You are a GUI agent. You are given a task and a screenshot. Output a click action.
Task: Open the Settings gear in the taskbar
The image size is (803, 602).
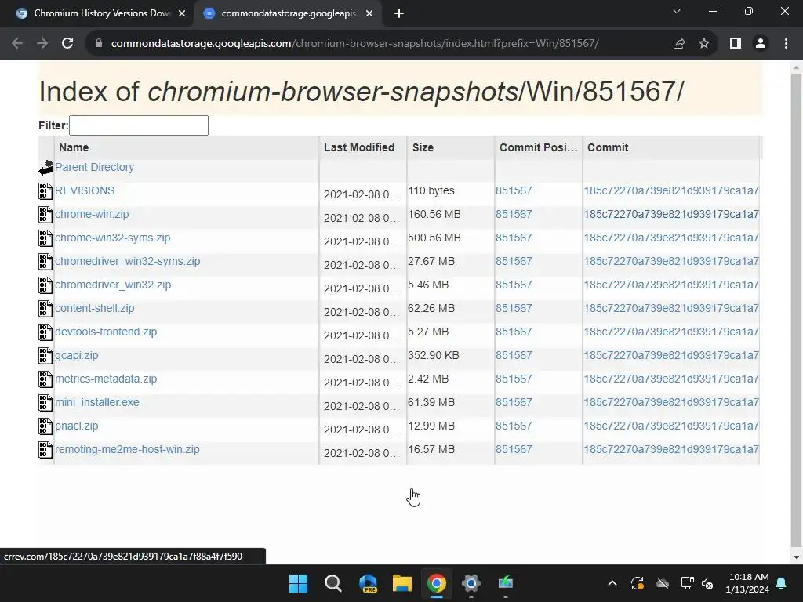coord(471,583)
